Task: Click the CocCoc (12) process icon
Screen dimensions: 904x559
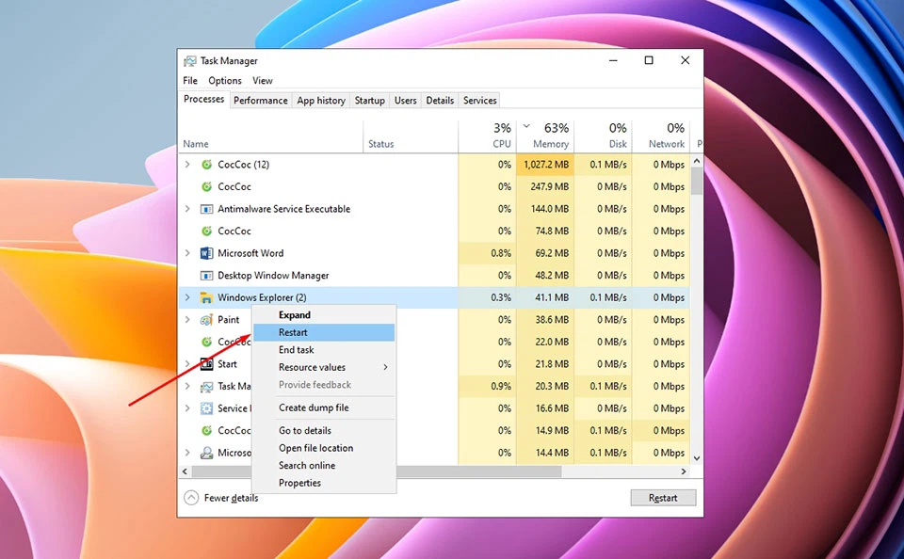Action: [206, 165]
